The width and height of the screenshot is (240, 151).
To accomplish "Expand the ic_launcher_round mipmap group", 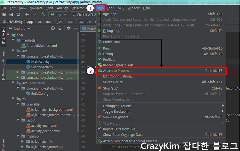I will (x=22, y=147).
